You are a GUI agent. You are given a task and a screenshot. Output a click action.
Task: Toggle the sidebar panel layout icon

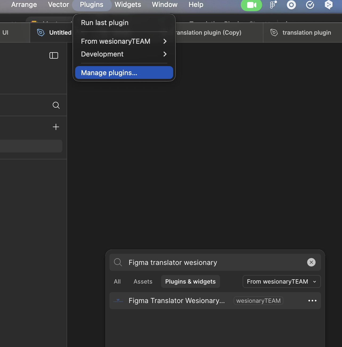tap(54, 55)
